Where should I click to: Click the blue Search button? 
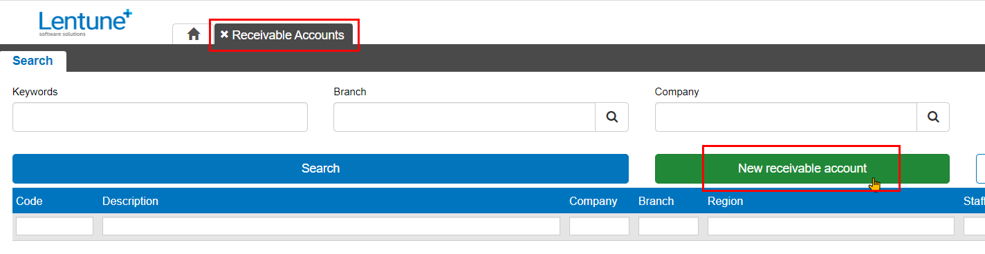[x=320, y=168]
